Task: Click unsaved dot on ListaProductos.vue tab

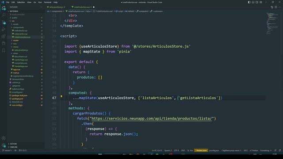Action: coord(94,7)
